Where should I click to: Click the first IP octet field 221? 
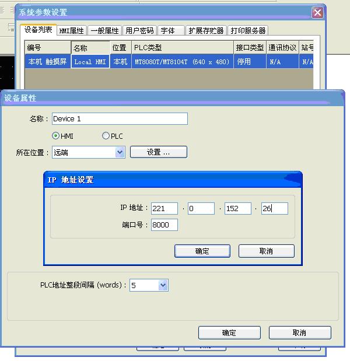point(164,208)
